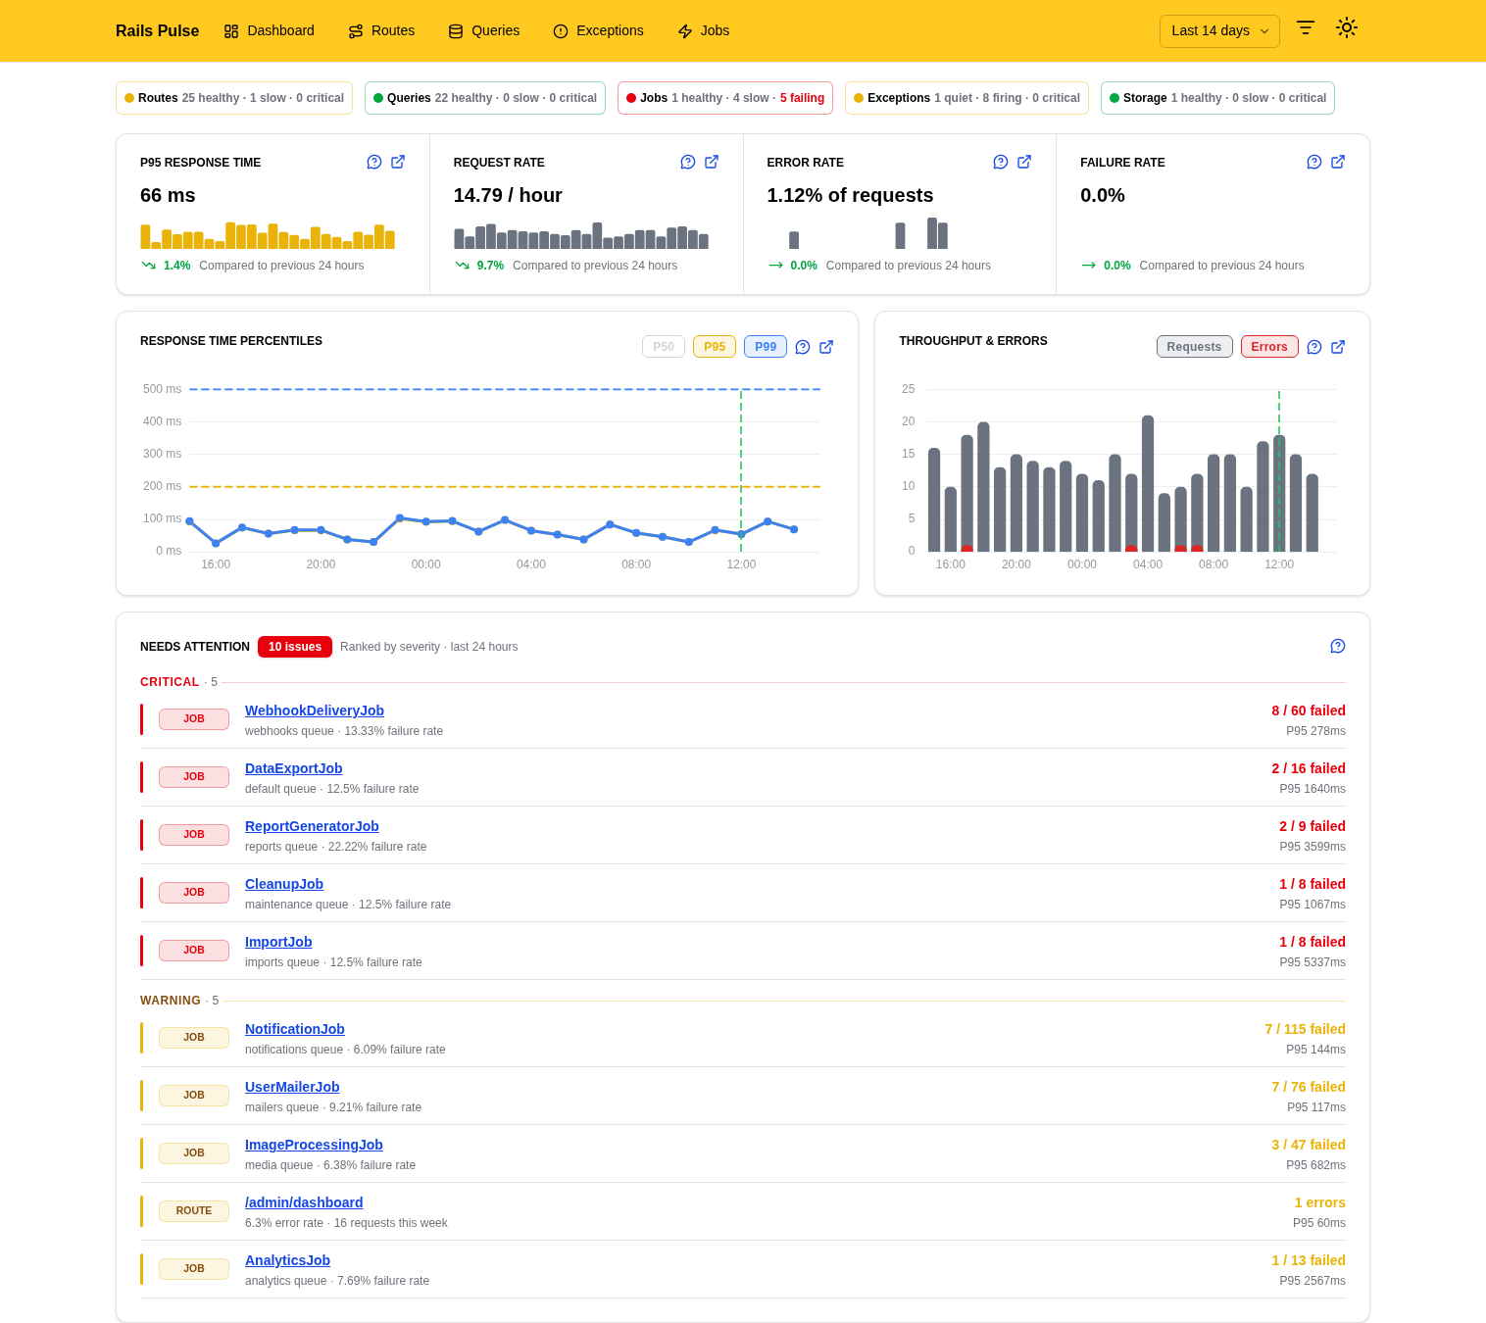Viewport: 1486px width, 1323px height.
Task: Click the 10 issues badge
Action: point(295,647)
